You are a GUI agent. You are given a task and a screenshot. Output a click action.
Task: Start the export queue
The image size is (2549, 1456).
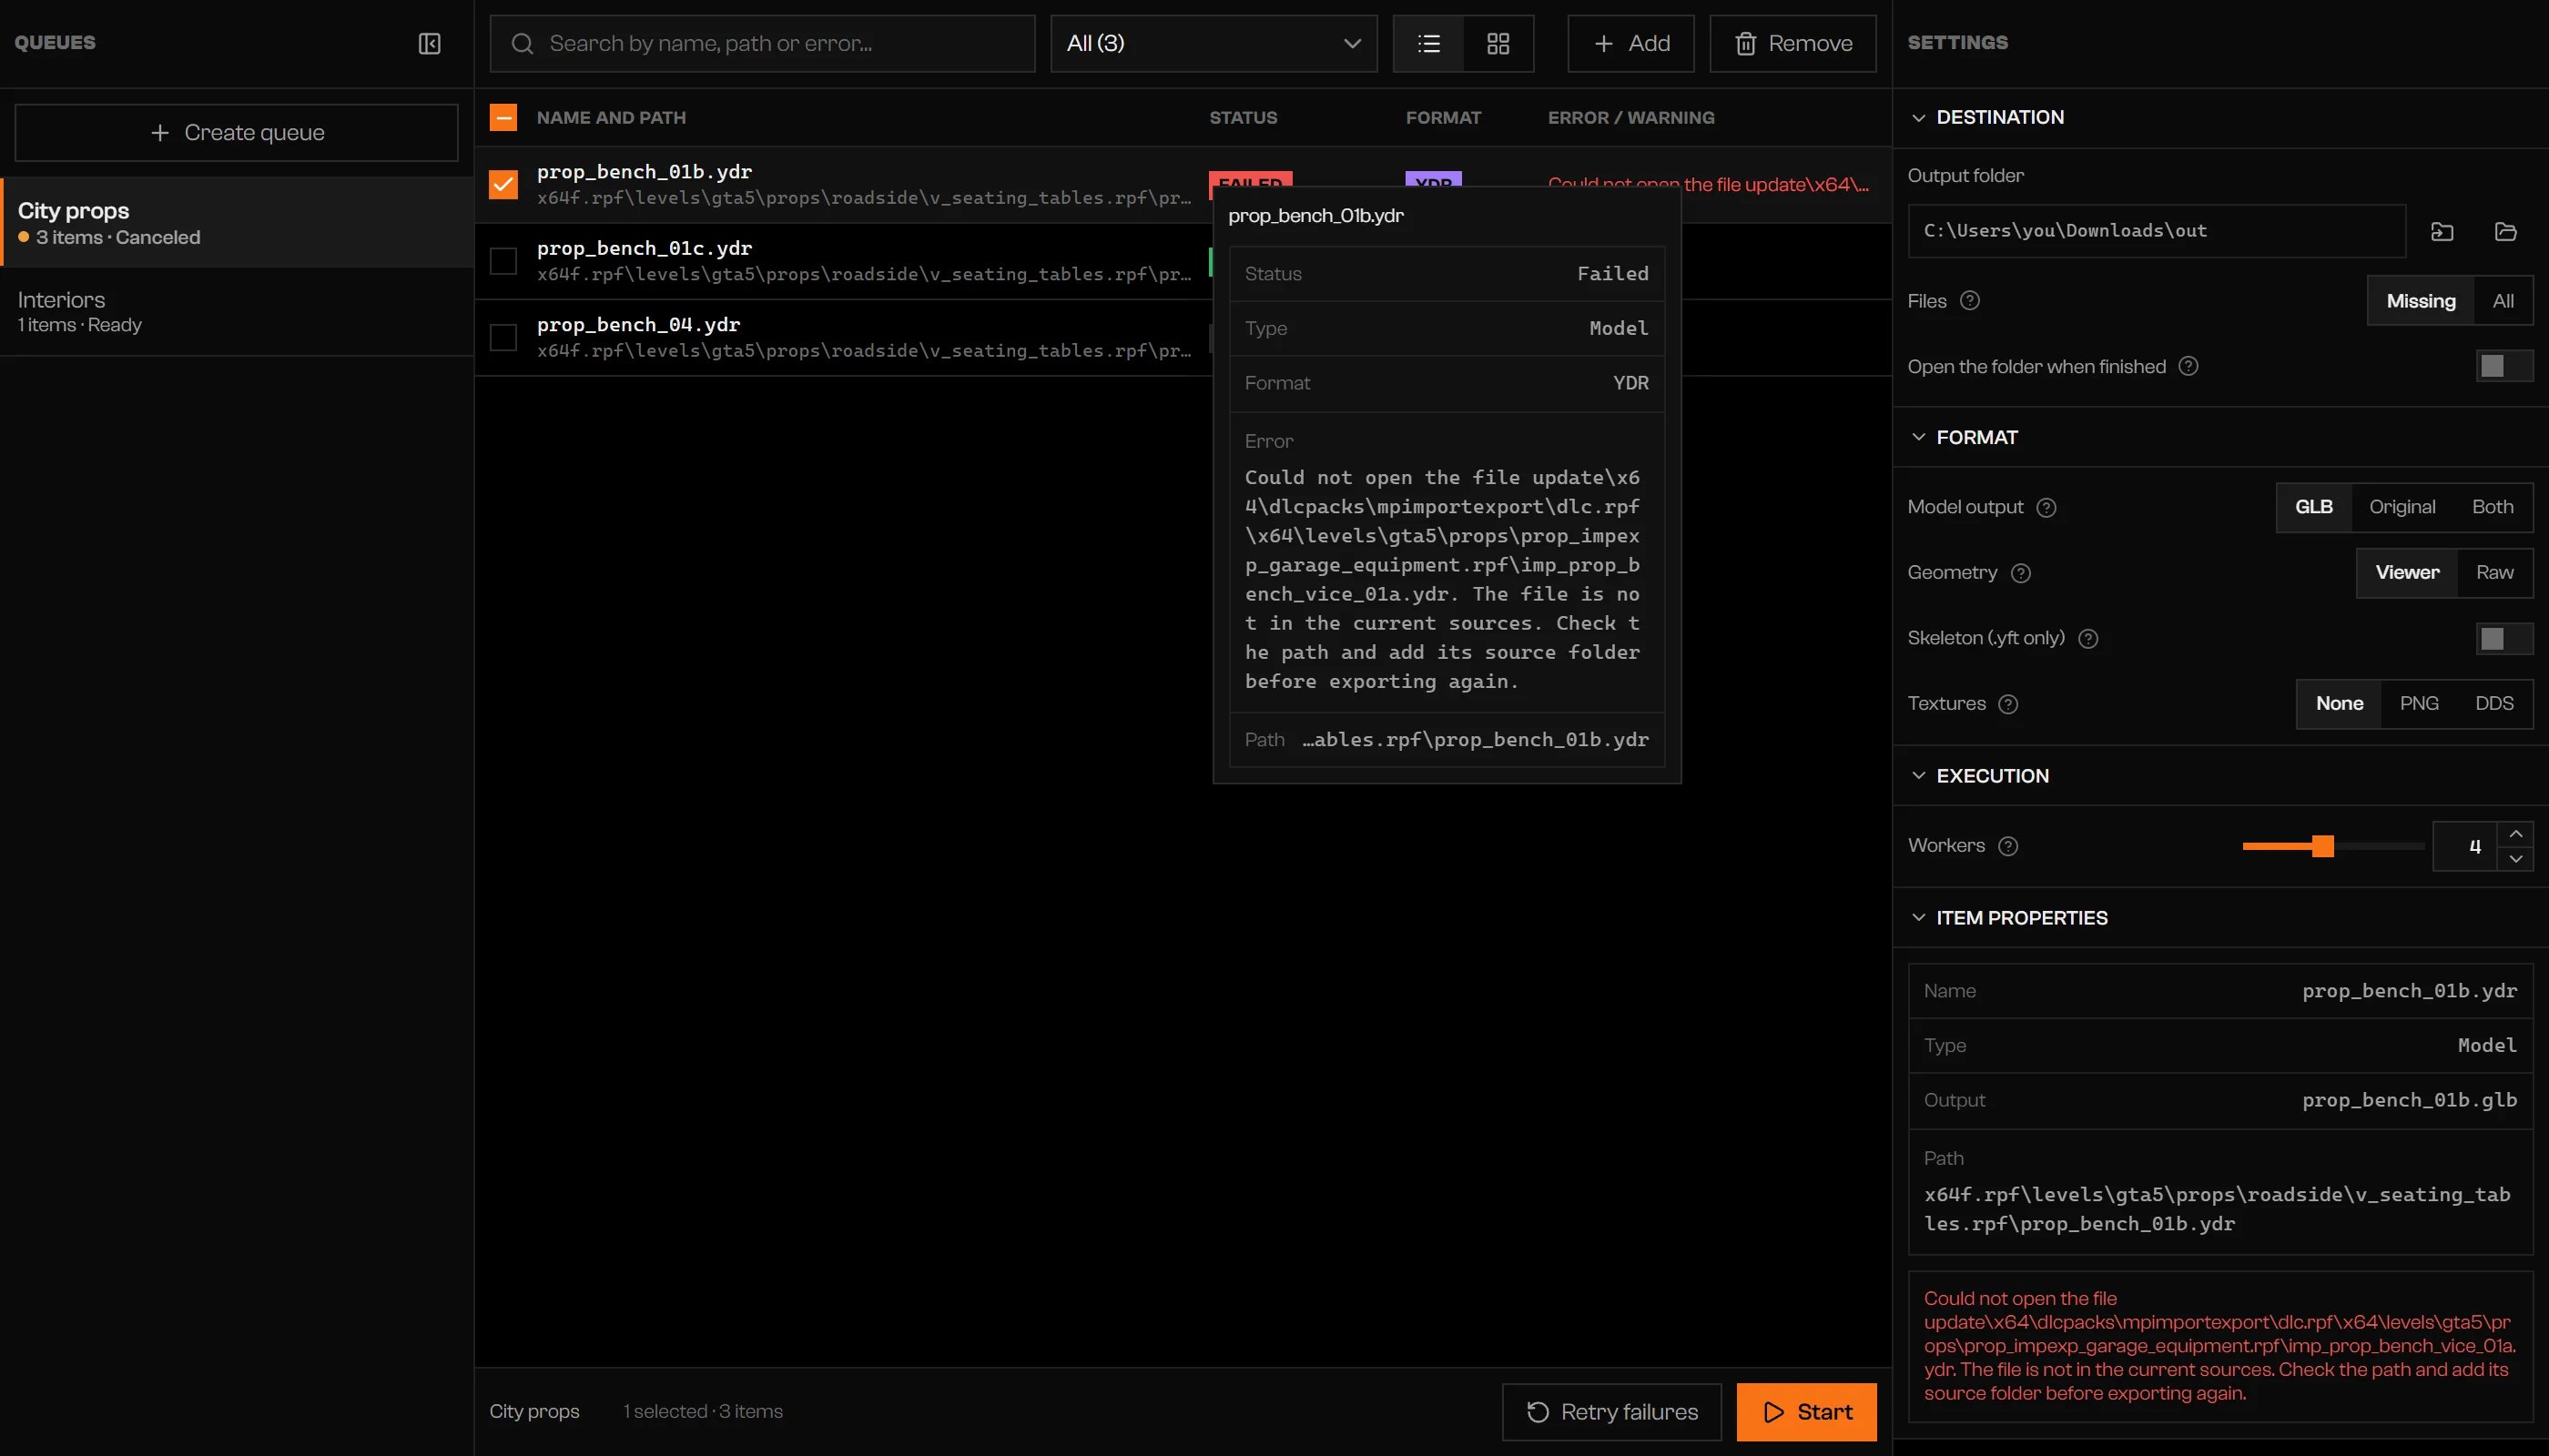point(1807,1412)
